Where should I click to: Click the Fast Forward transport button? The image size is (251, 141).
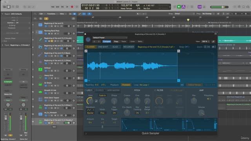(x=58, y=7)
